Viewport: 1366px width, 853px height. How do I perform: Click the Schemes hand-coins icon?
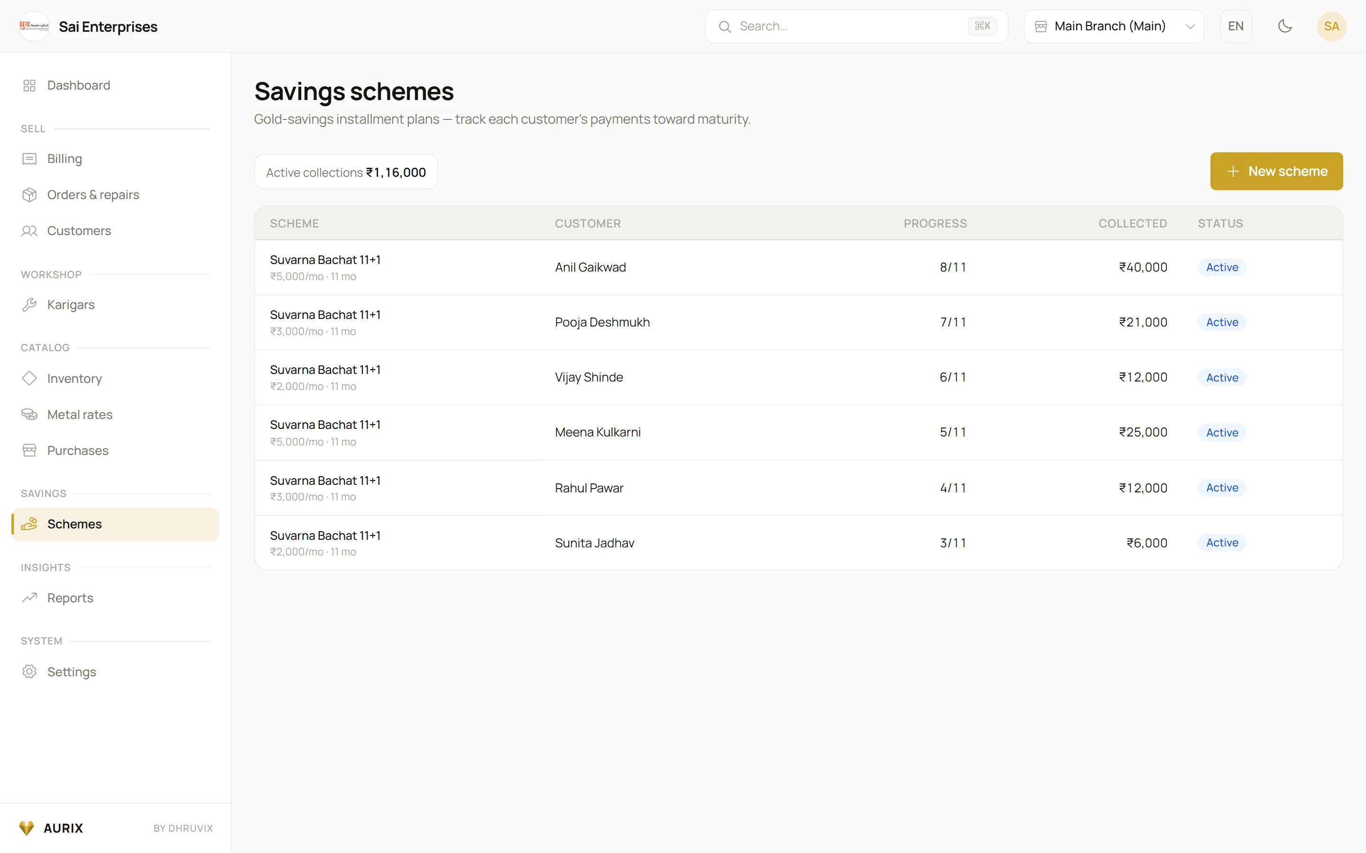[x=29, y=524]
